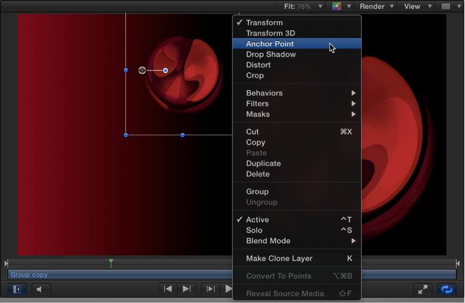Uncheck Transform in the shortcut menu

(x=264, y=22)
